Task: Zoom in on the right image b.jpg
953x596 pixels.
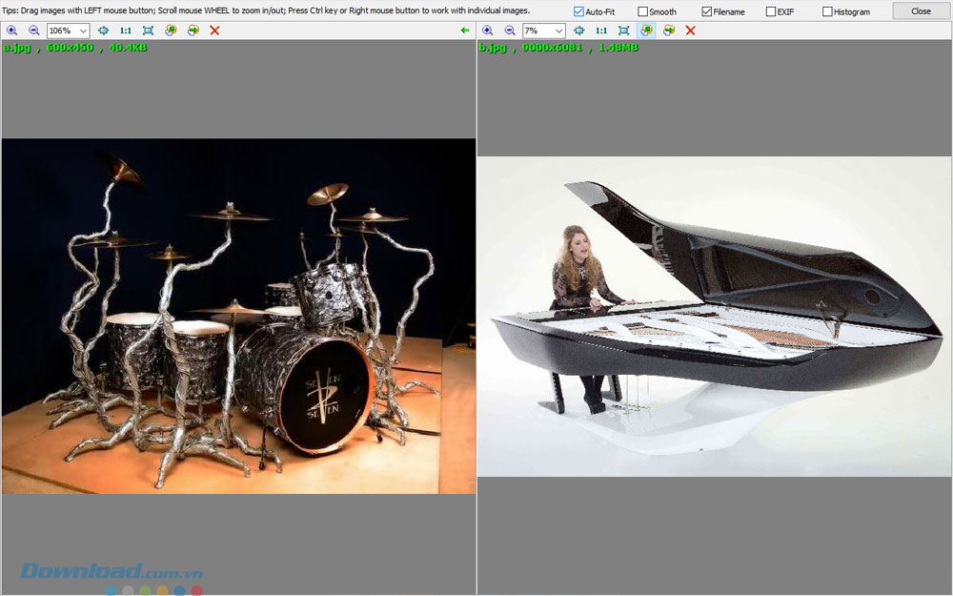Action: tap(488, 31)
